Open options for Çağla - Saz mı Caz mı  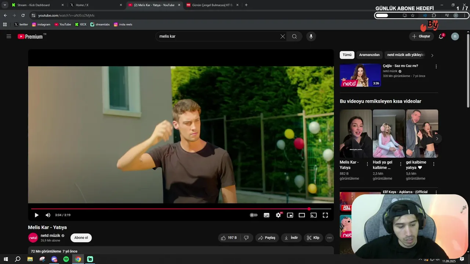coord(436,67)
